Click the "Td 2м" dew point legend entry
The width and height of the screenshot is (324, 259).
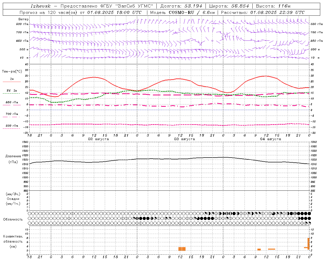tap(12, 91)
